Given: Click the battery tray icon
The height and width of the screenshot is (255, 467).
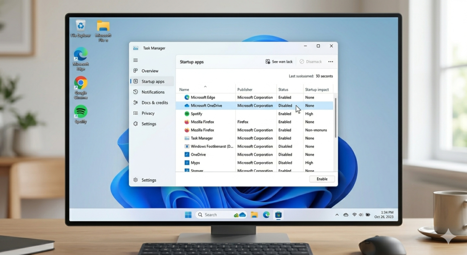Looking at the screenshot, I should (x=368, y=215).
